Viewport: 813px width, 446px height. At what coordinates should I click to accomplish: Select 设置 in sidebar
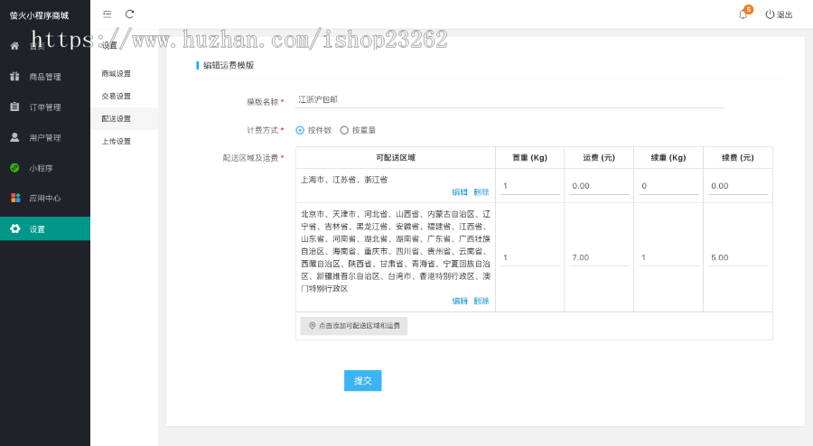pos(45,228)
